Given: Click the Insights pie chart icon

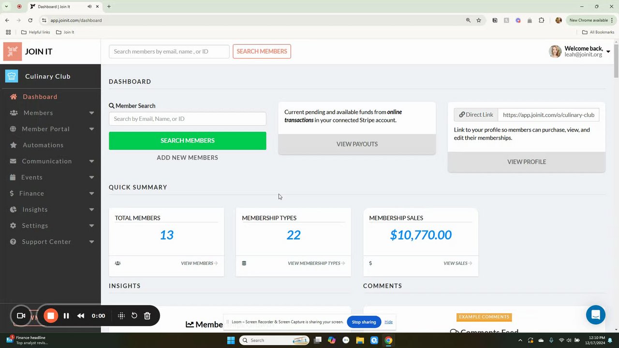Looking at the screenshot, I should coord(13,209).
